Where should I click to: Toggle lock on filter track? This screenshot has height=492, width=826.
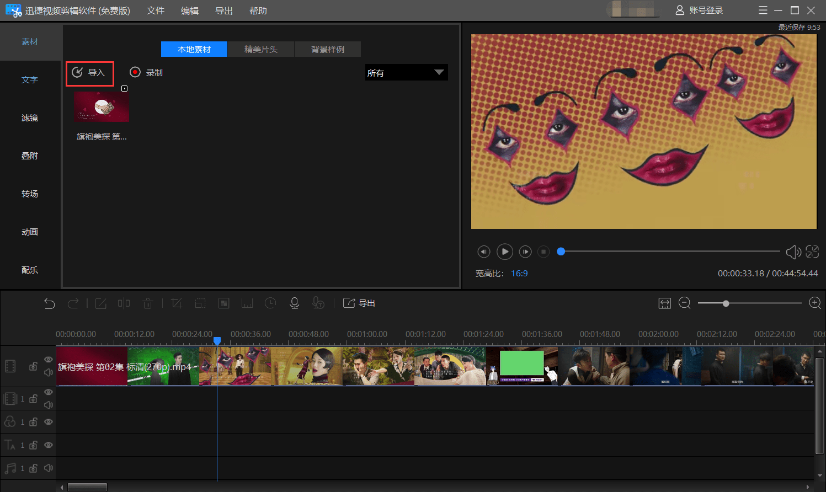click(33, 422)
